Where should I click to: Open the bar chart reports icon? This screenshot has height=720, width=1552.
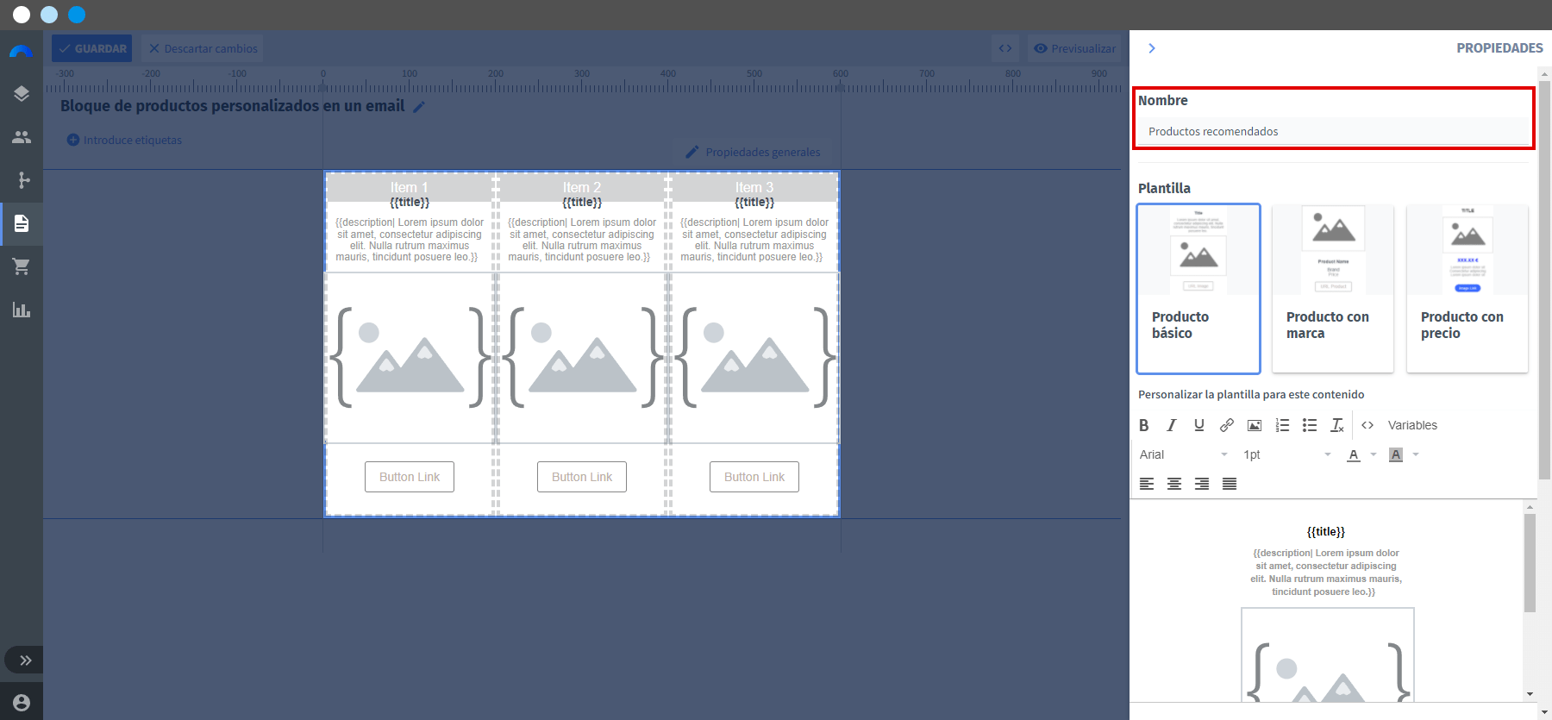pos(22,310)
